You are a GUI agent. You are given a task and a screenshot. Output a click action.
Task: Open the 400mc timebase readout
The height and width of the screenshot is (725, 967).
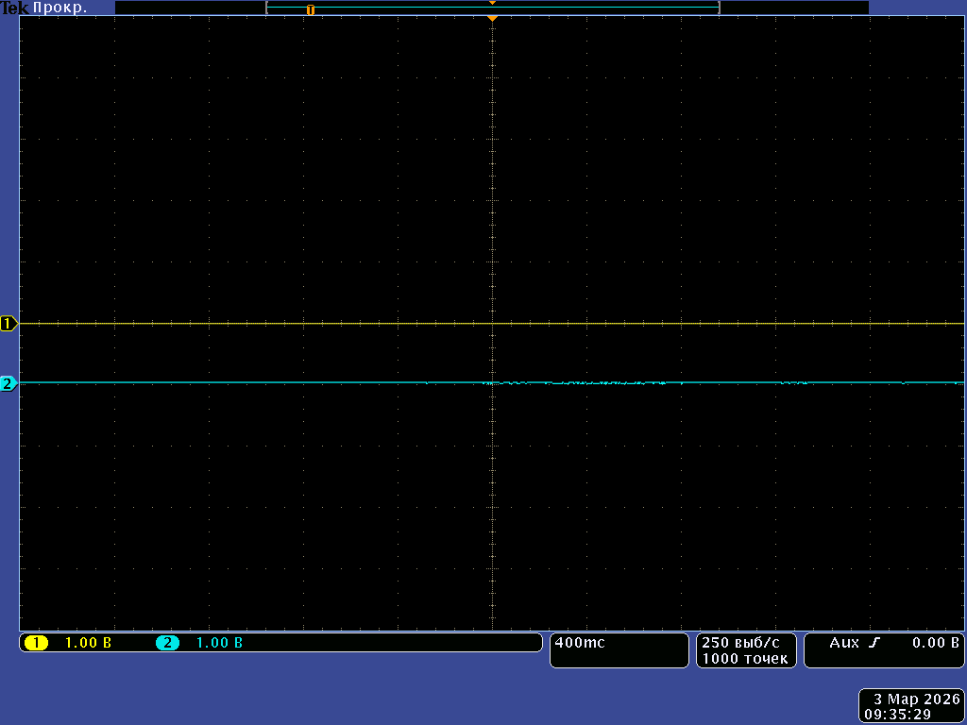pos(581,643)
